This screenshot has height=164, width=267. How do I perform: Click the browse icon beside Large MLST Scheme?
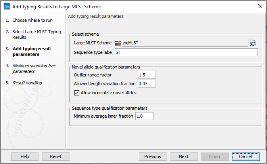[254, 43]
